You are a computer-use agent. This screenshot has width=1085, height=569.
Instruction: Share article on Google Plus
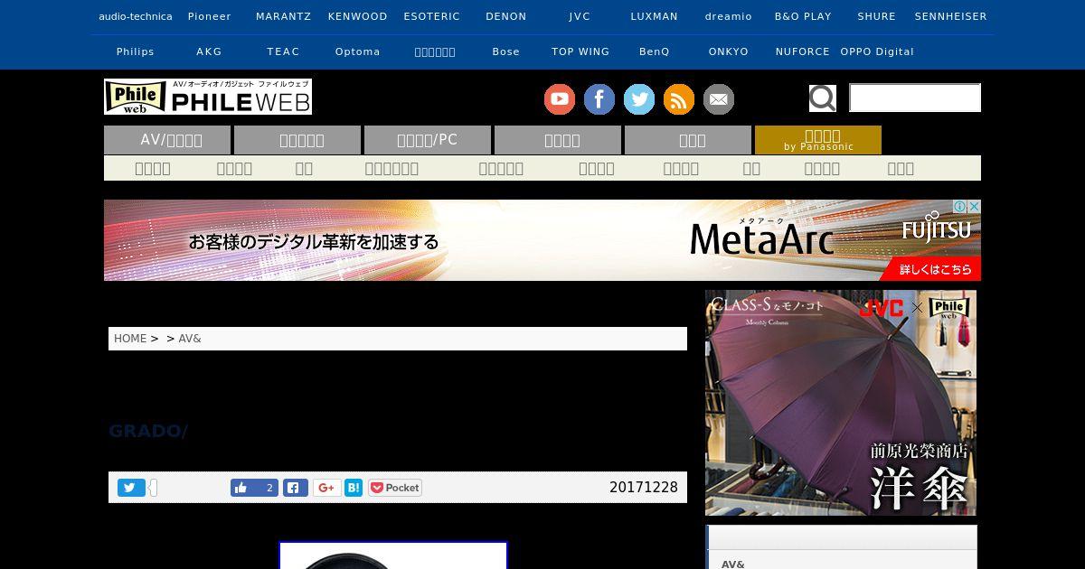pyautogui.click(x=326, y=488)
